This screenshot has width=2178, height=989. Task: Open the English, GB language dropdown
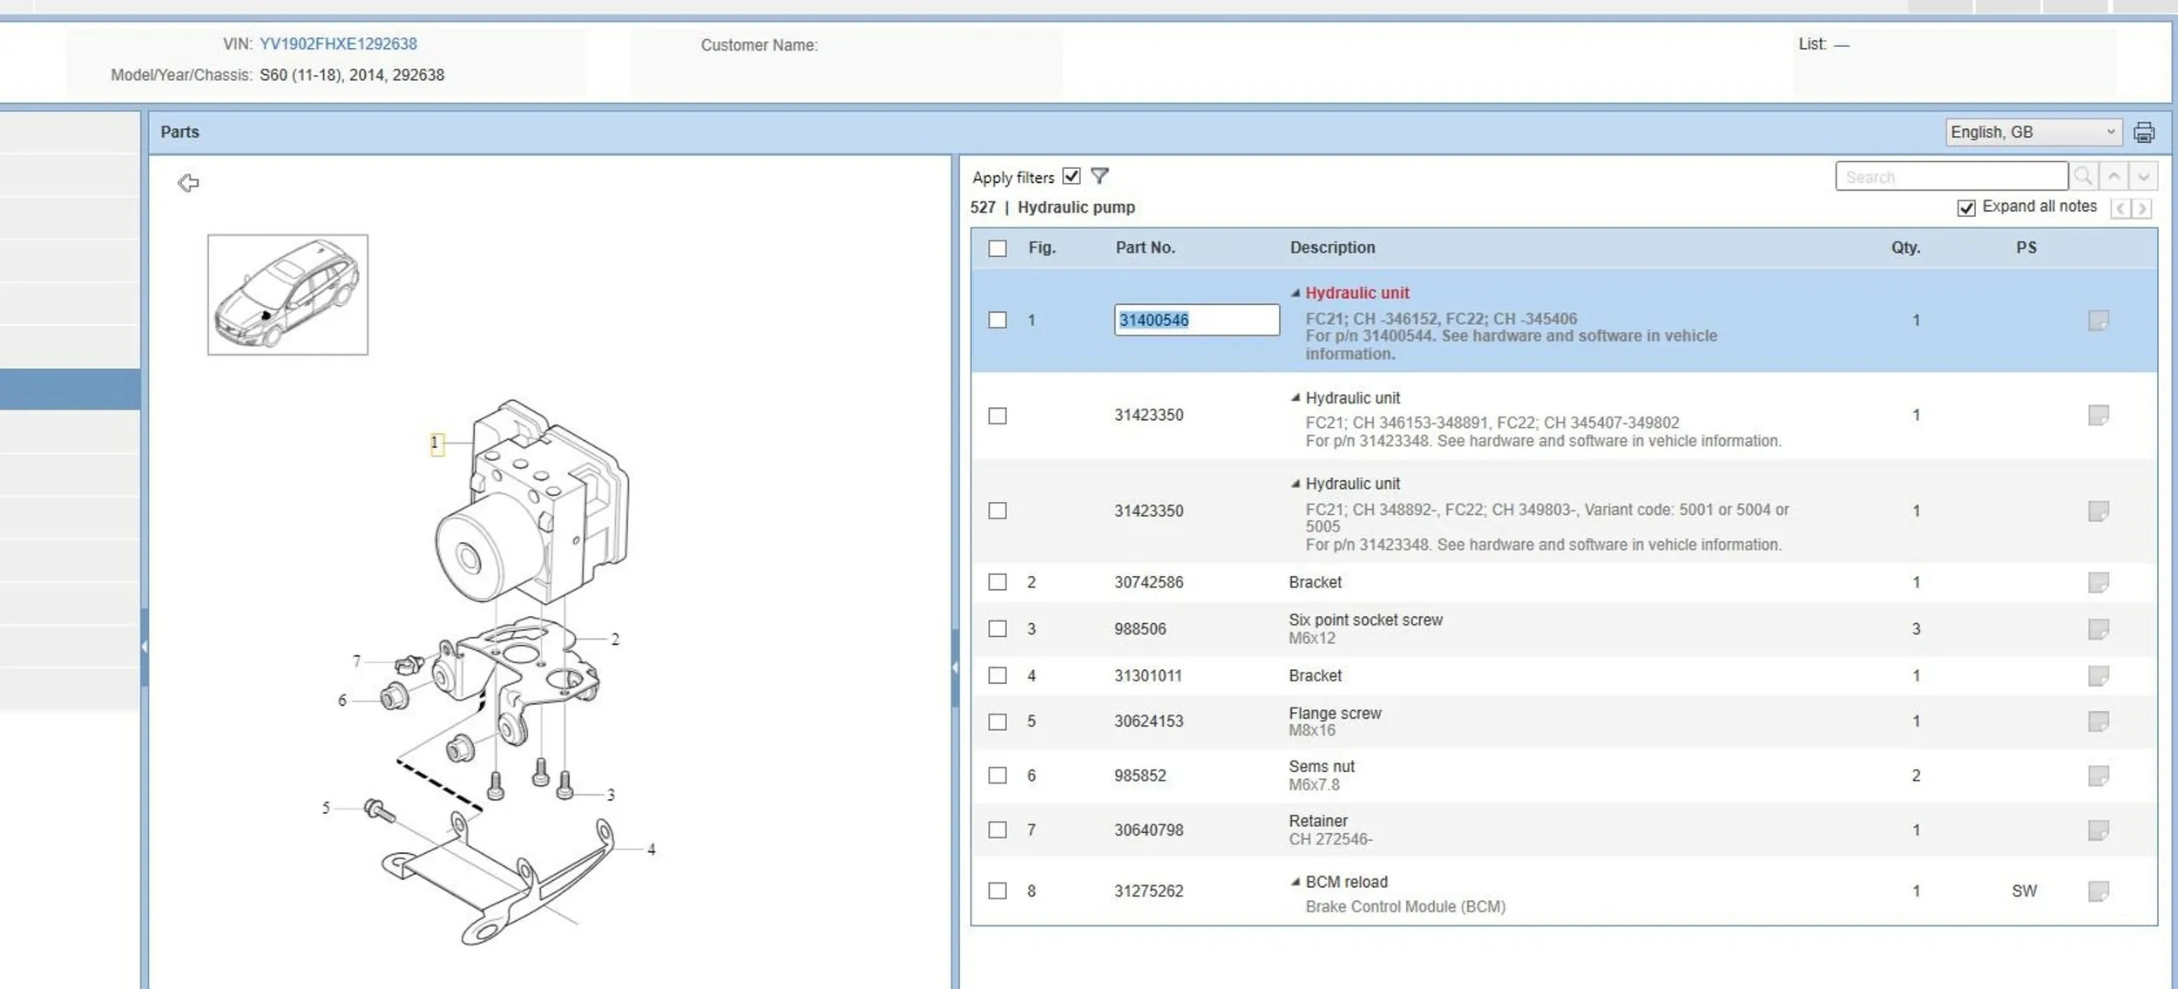coord(2033,132)
